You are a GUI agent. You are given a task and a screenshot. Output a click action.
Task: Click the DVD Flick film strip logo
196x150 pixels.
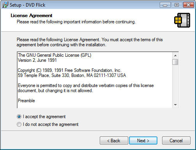click(182, 20)
